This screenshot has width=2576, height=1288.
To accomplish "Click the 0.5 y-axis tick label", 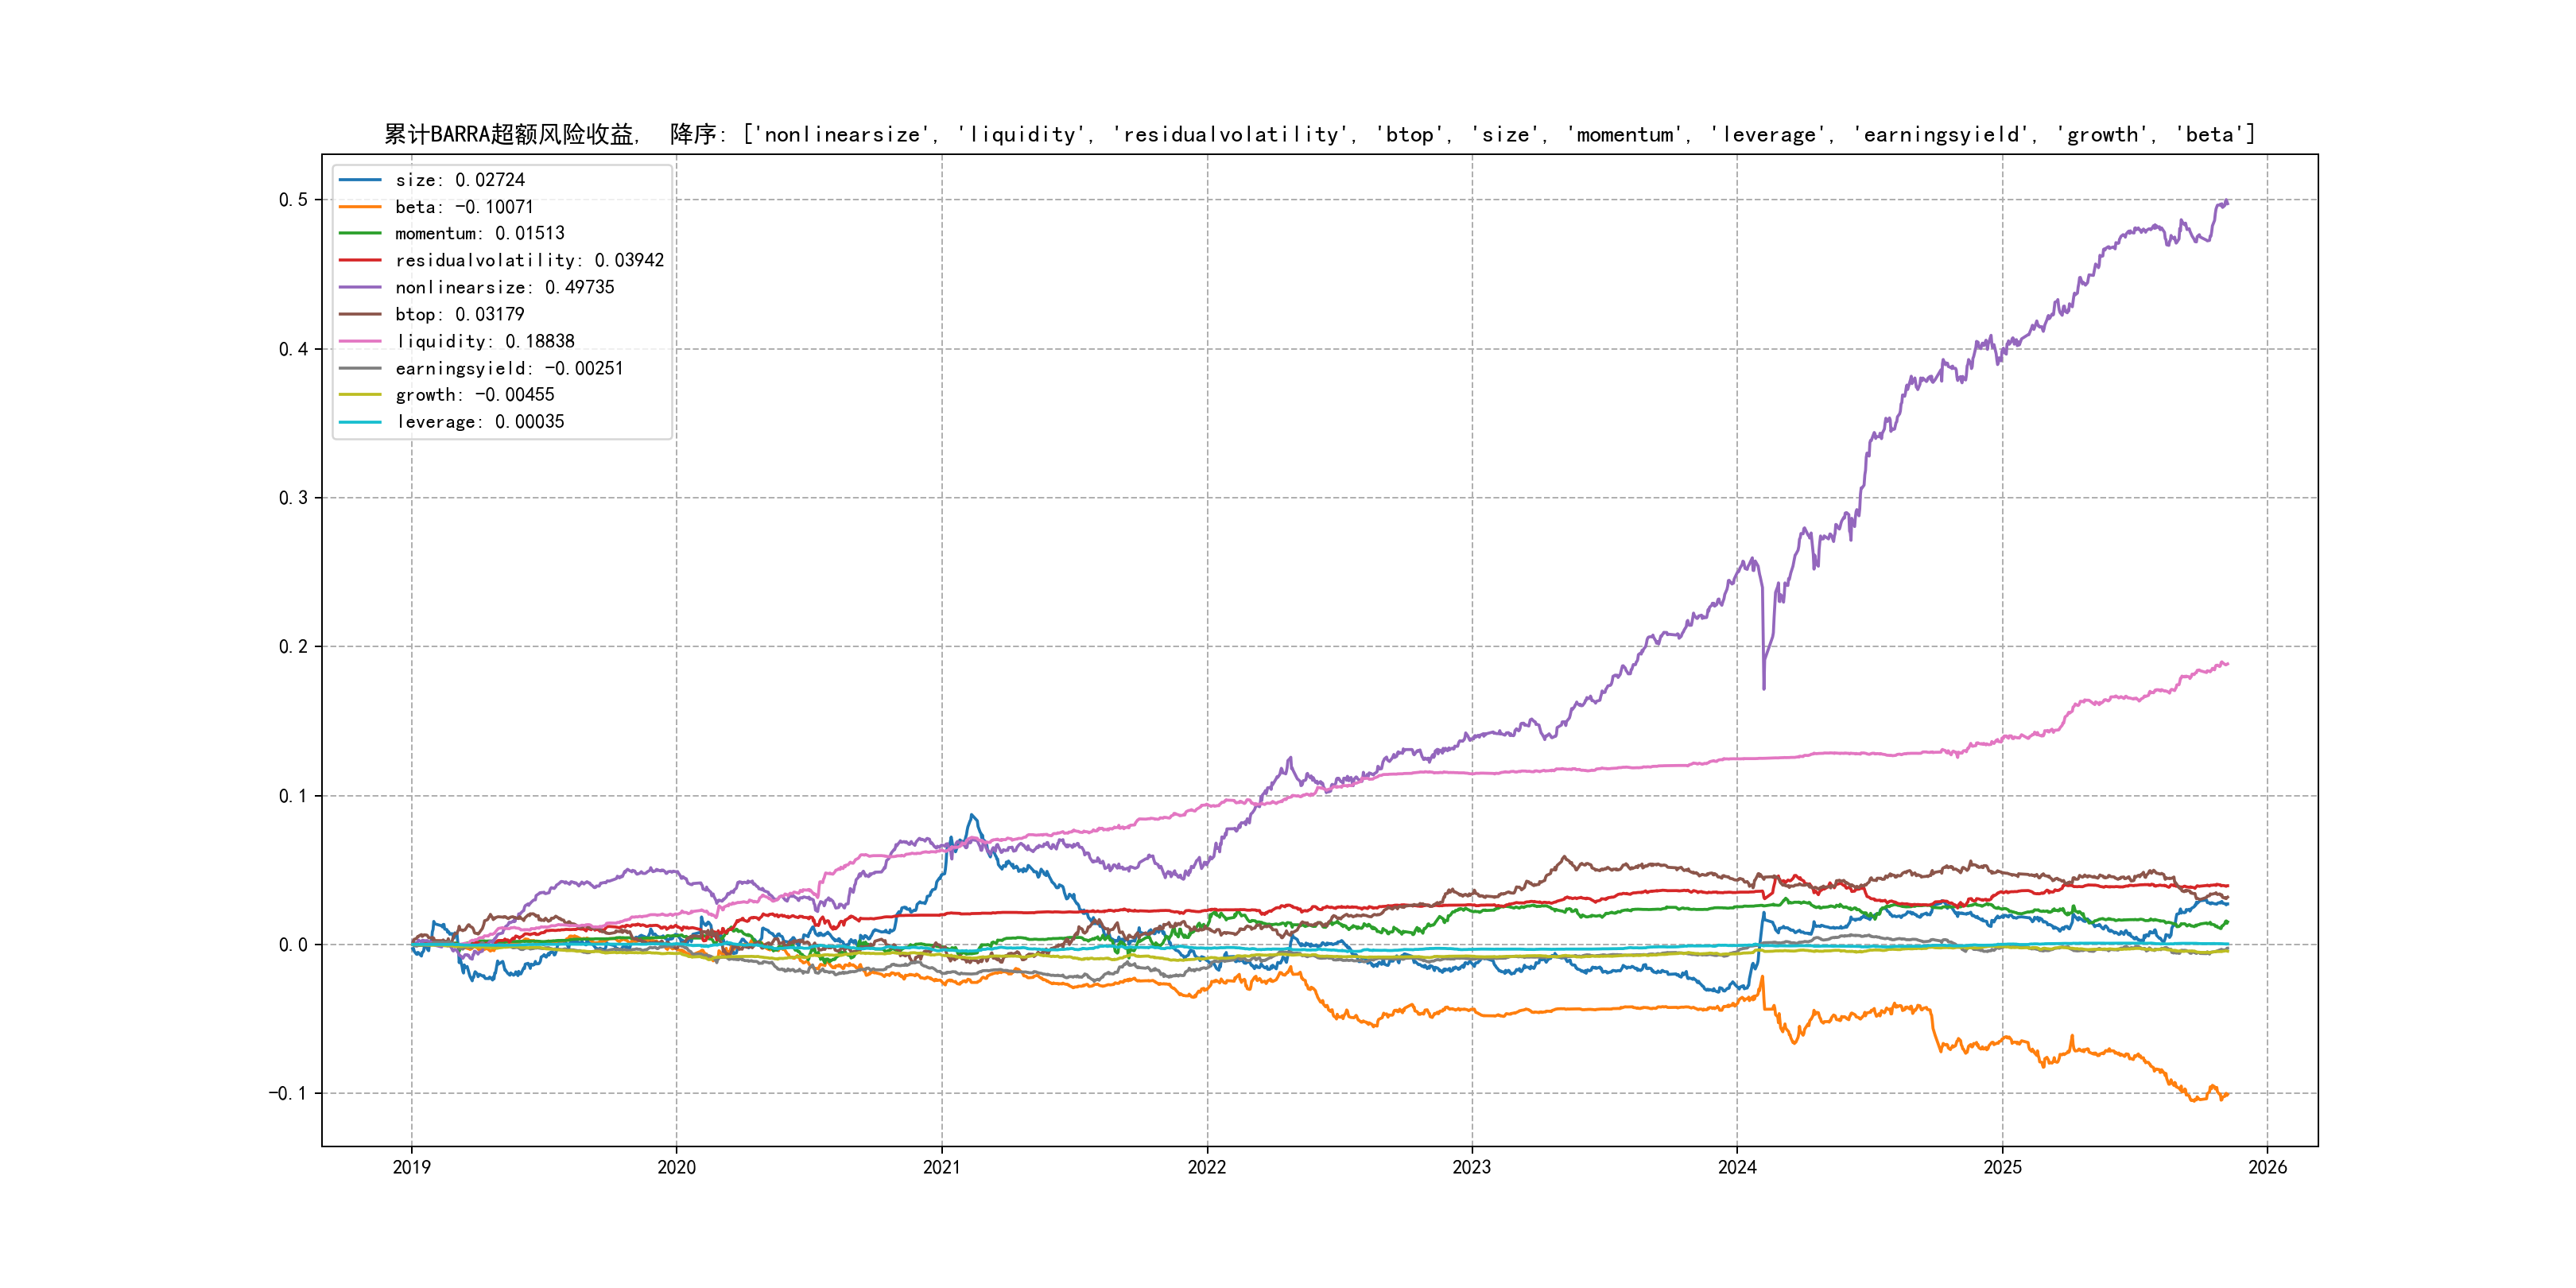I will click(x=293, y=200).
